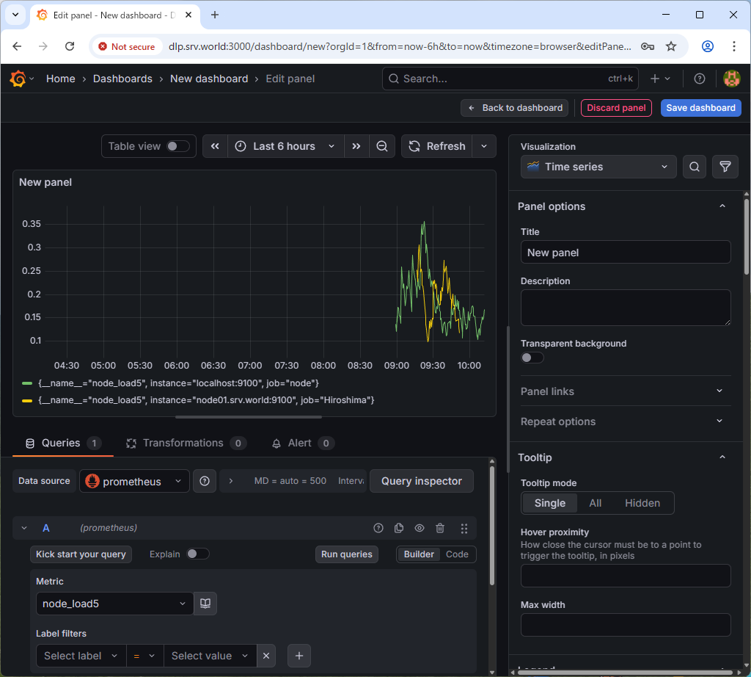This screenshot has width=751, height=677.
Task: Open the node_load5 metric dropdown
Action: click(114, 603)
